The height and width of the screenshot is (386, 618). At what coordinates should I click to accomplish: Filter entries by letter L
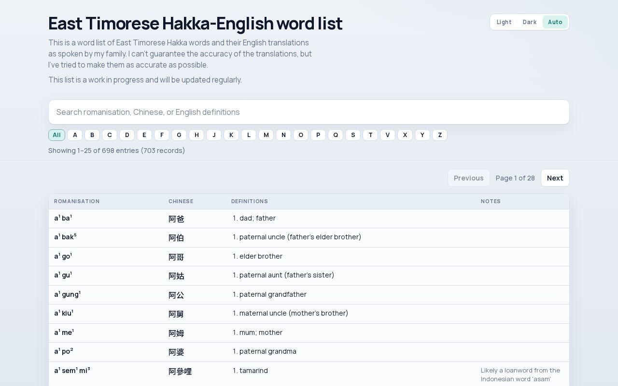click(249, 135)
